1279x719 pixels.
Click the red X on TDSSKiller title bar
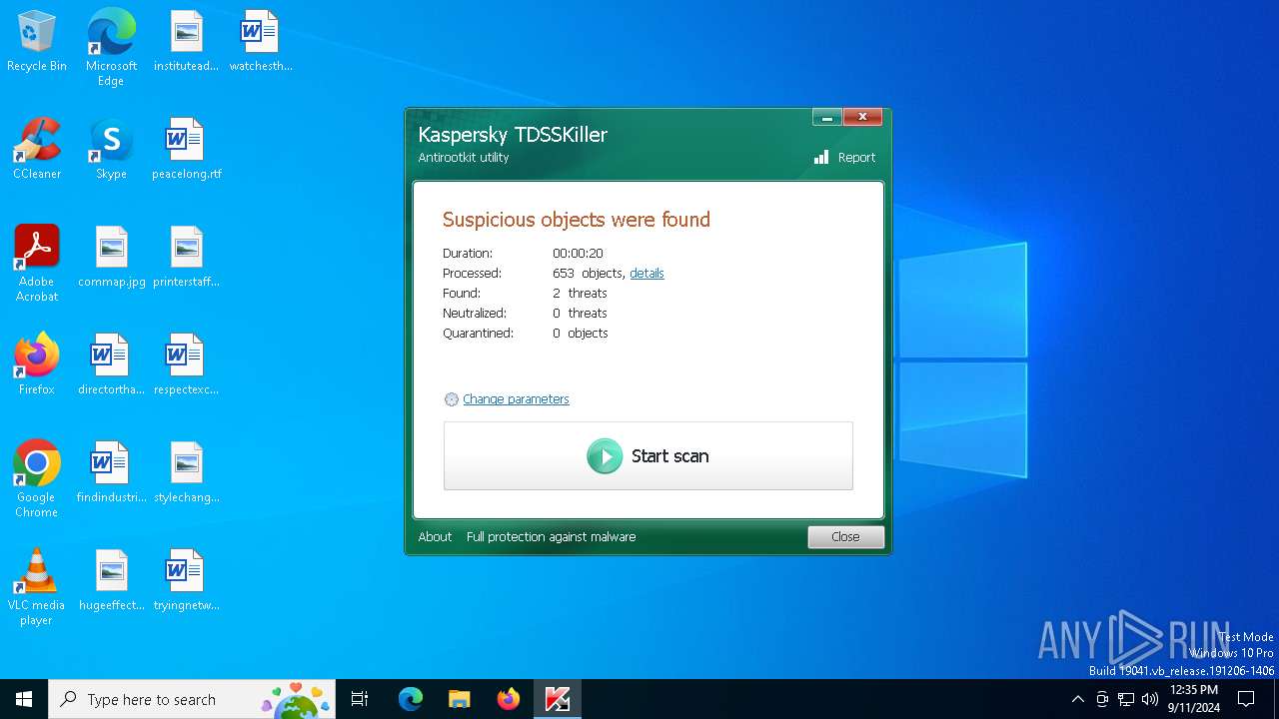pos(862,118)
